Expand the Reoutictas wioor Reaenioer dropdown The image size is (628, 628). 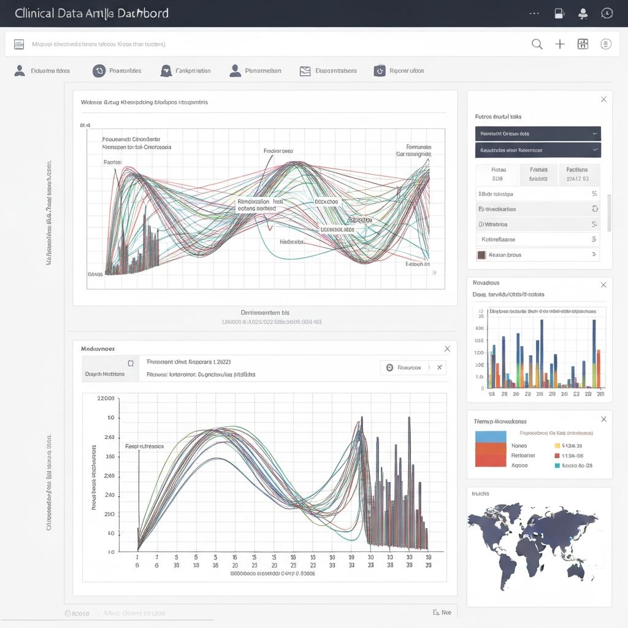pos(538,150)
